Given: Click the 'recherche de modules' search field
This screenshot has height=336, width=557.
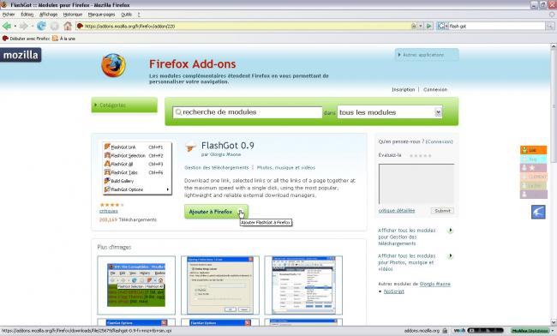Looking at the screenshot, I should pos(248,112).
